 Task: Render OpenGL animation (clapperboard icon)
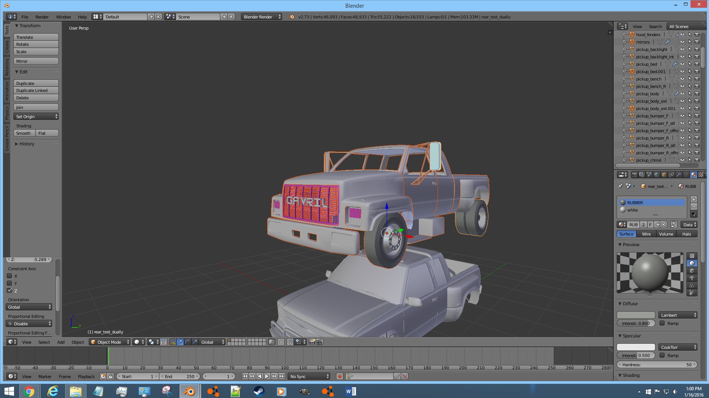coord(319,342)
